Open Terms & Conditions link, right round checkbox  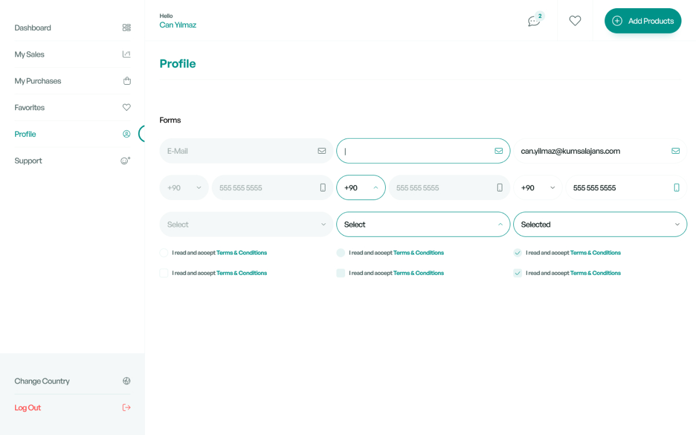(x=596, y=253)
